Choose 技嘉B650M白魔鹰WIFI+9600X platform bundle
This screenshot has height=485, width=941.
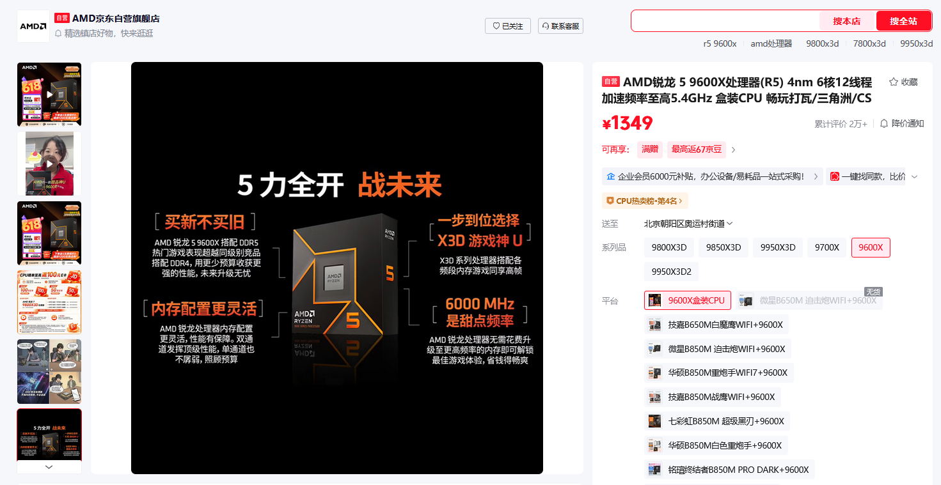coord(716,325)
